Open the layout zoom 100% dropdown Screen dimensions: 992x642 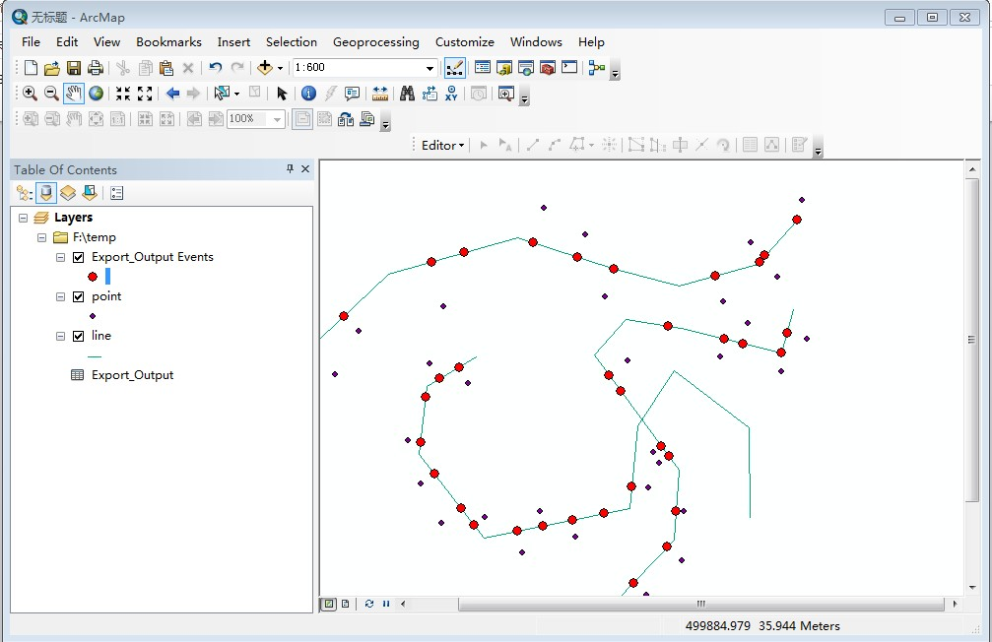click(277, 119)
